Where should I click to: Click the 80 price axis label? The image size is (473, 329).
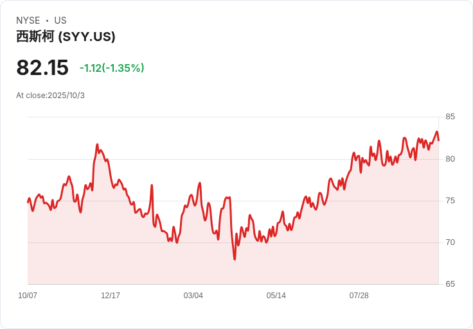point(451,159)
